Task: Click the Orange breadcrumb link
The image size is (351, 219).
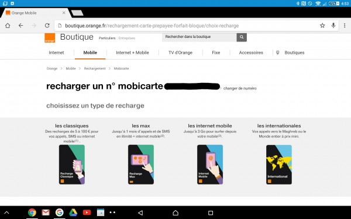Action: 52,68
